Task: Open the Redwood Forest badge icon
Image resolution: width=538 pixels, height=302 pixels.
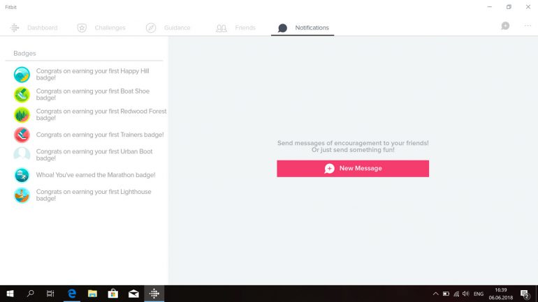Action: pos(22,114)
